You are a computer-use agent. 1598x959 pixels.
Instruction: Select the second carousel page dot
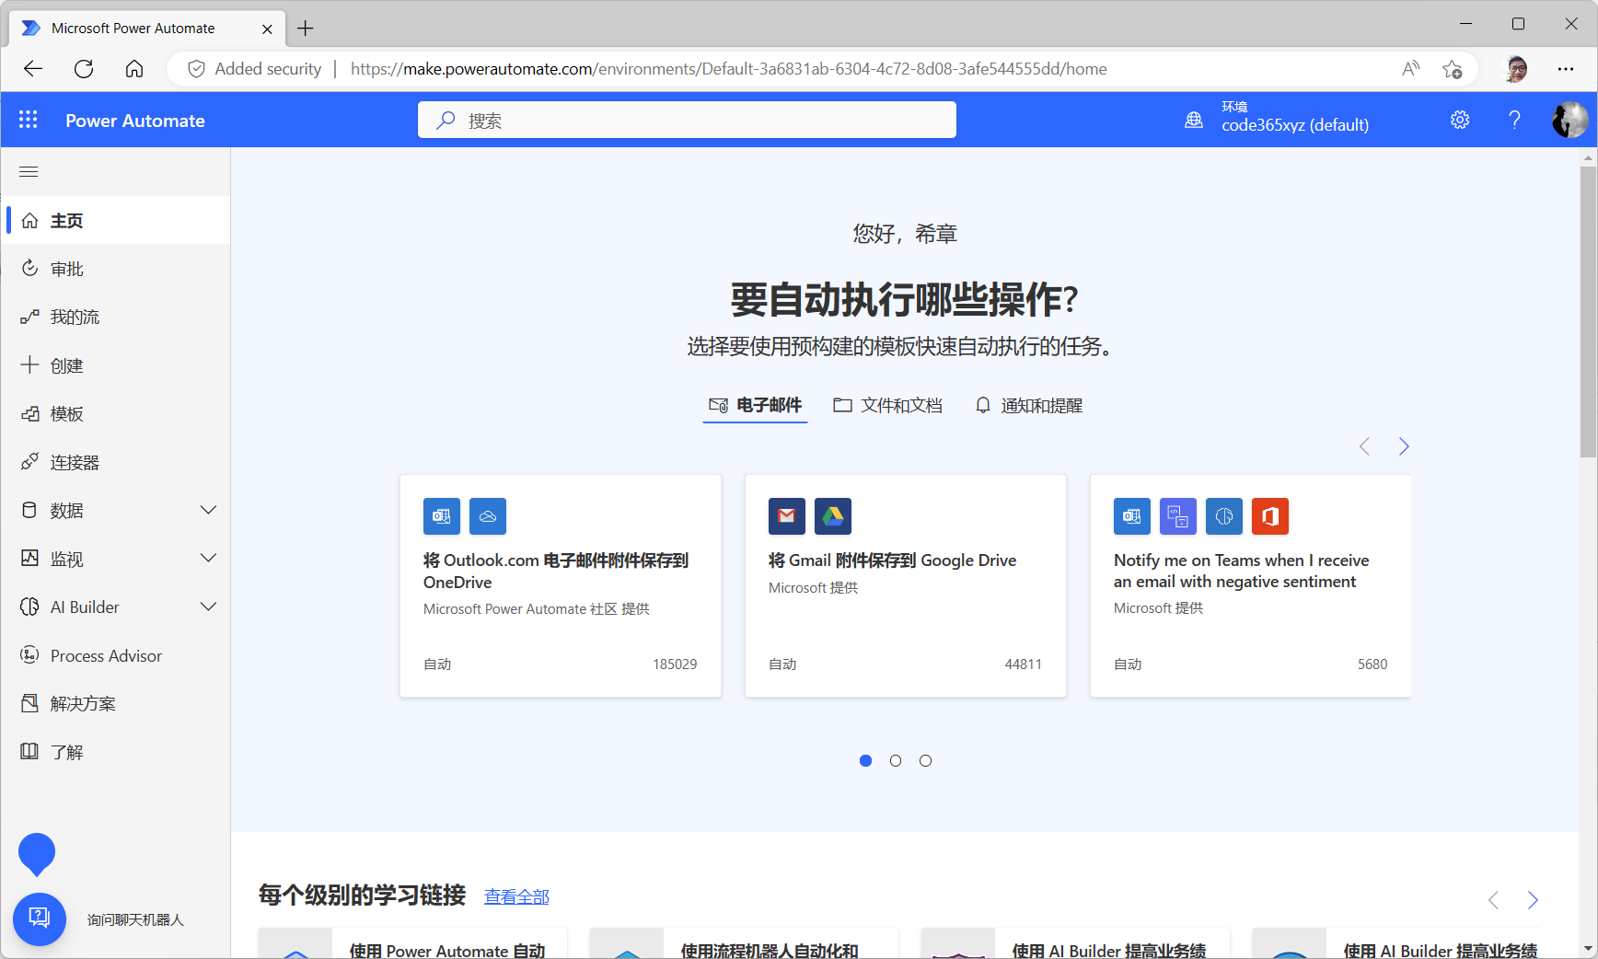point(896,760)
